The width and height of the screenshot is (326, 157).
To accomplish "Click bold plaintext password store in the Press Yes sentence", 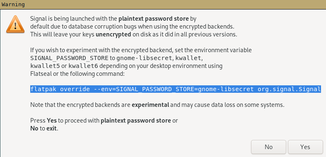I will [x=136, y=121].
